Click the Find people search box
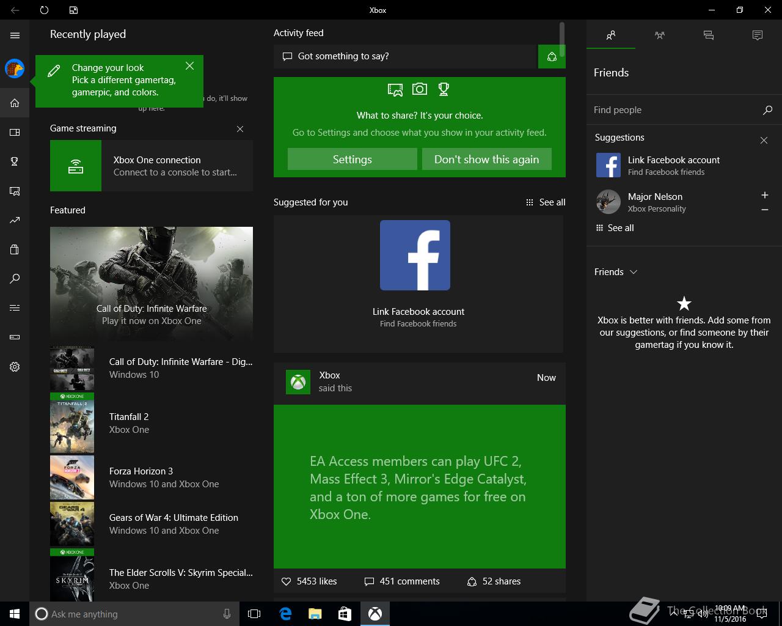The height and width of the screenshot is (626, 782). tap(674, 110)
